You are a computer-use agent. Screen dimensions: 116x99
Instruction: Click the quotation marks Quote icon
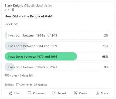click(76, 93)
